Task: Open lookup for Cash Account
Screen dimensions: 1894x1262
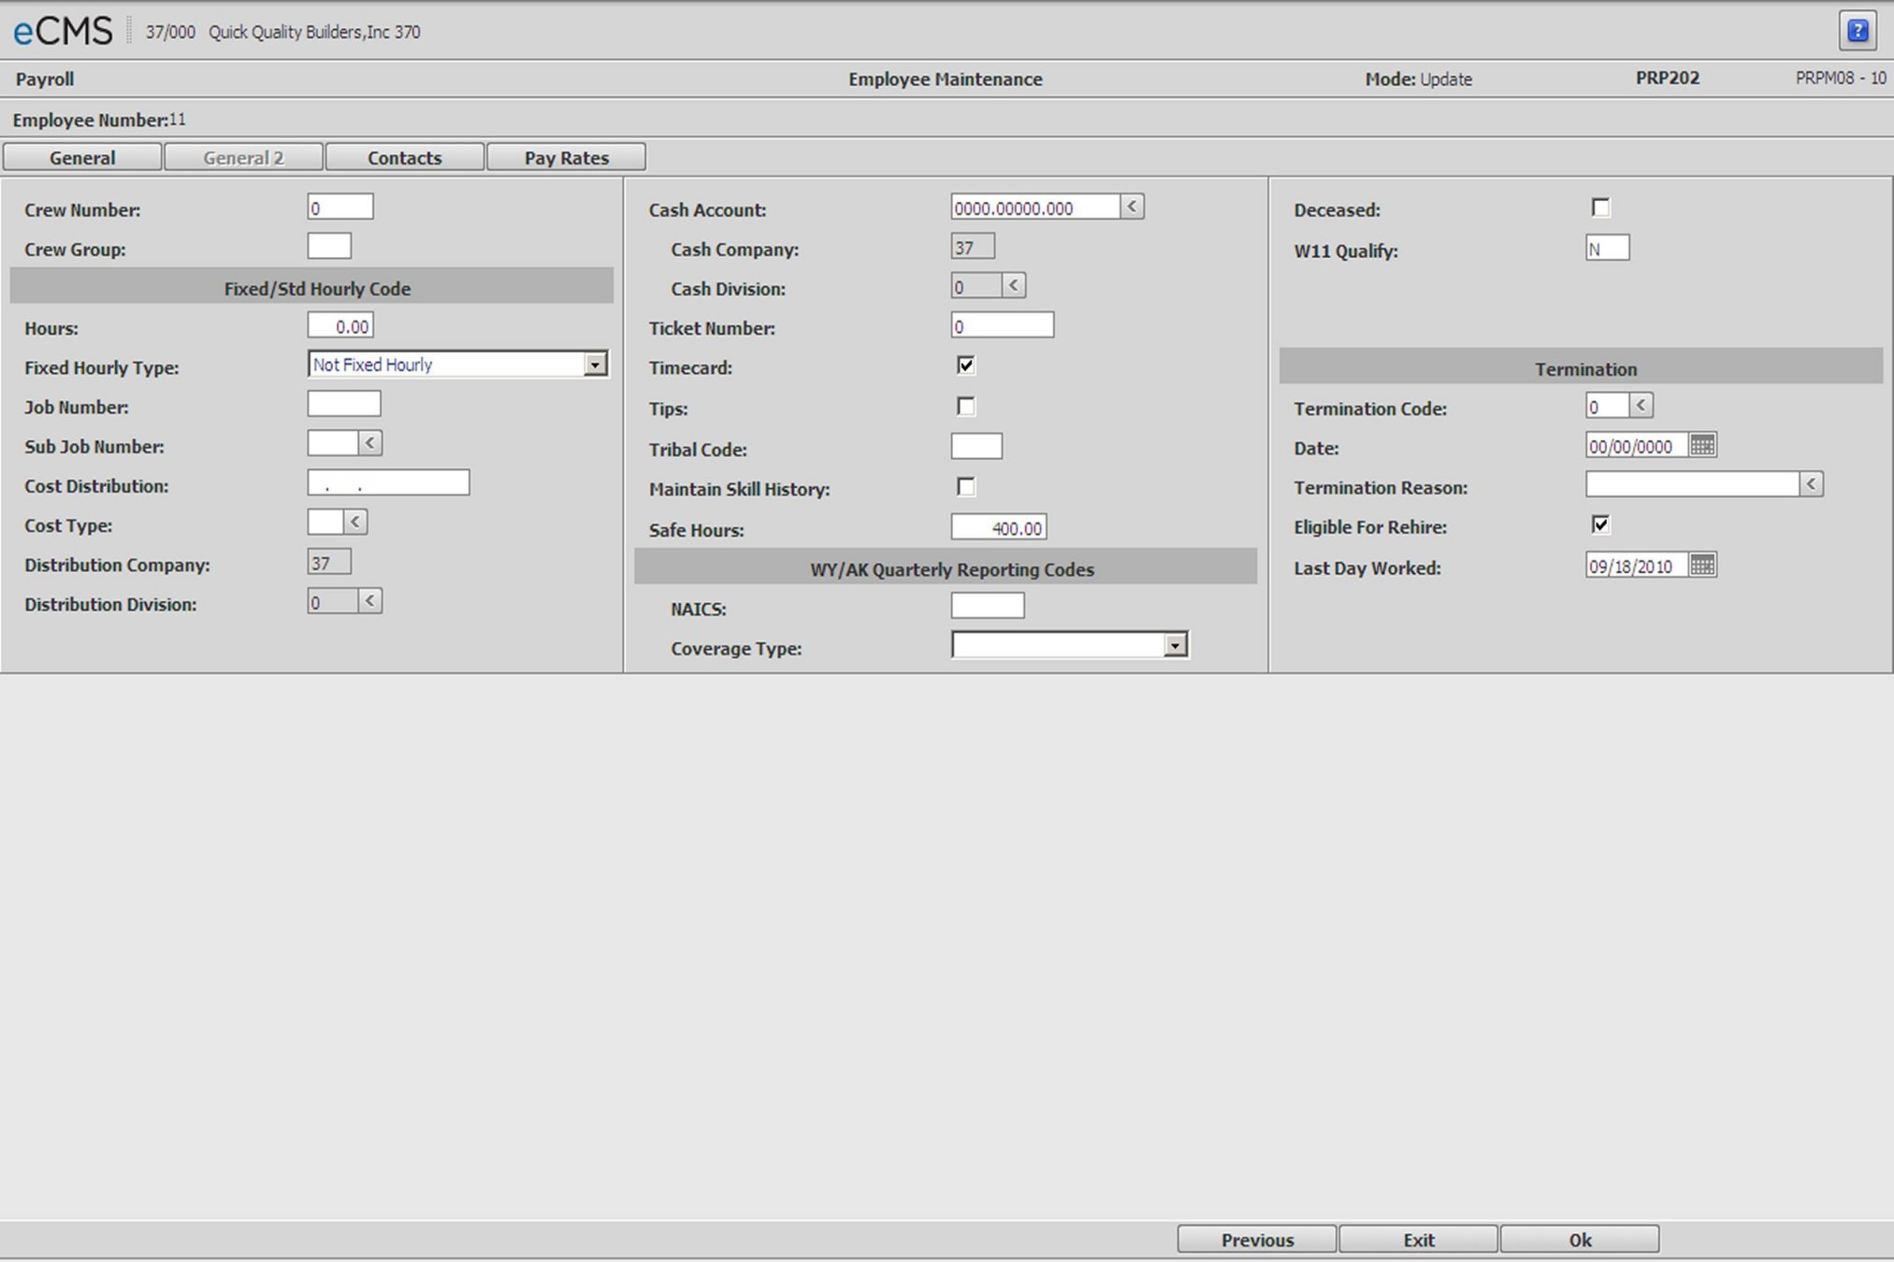Action: [x=1132, y=207]
